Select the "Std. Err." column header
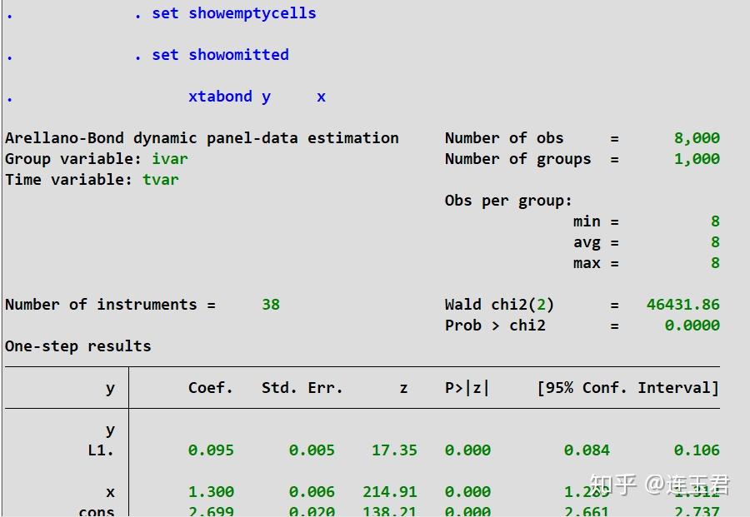The width and height of the screenshot is (750, 517). [x=305, y=387]
